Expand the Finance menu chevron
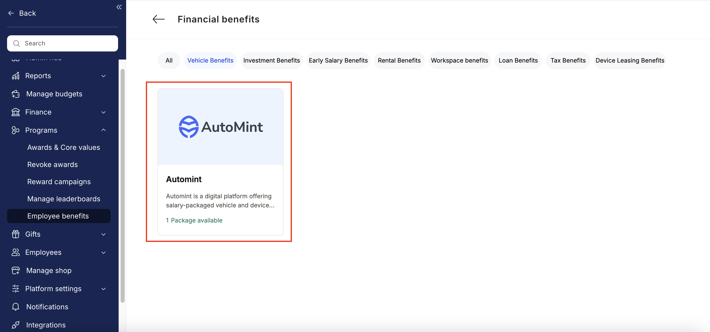710x332 pixels. click(x=104, y=113)
